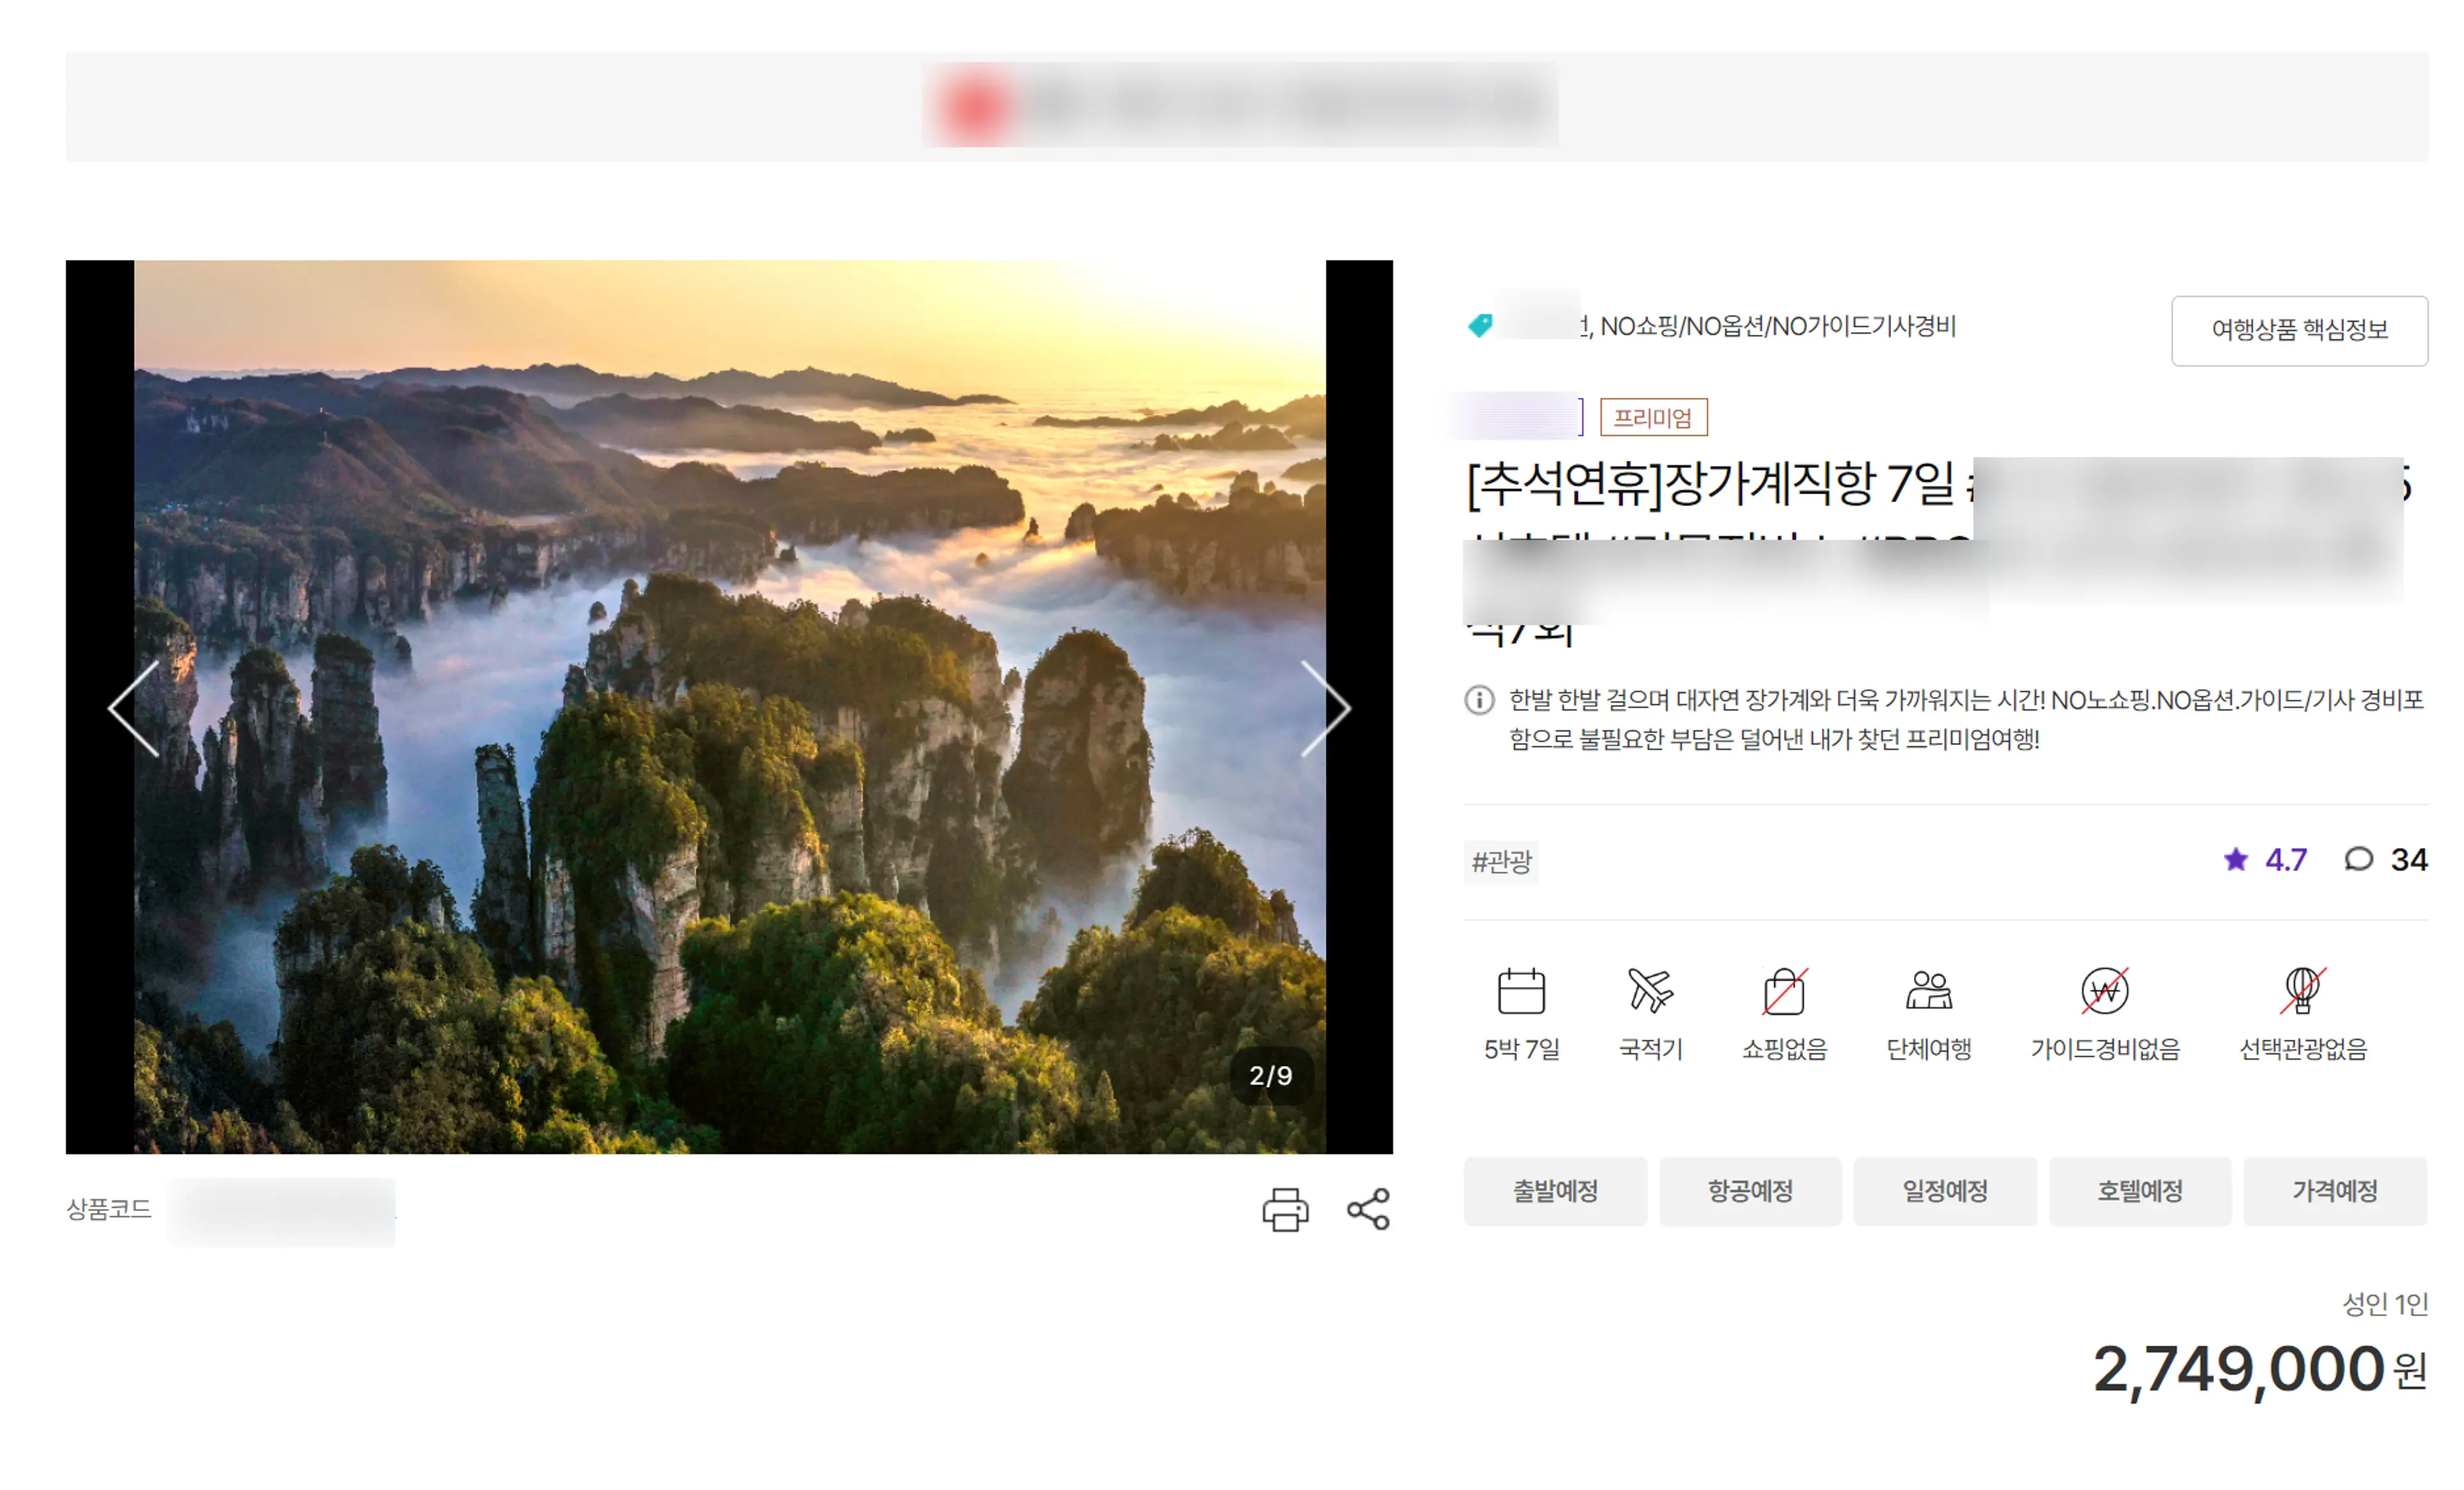Click the 국적기 airplane icon
Screen dimensions: 2464x1490
click(1650, 991)
